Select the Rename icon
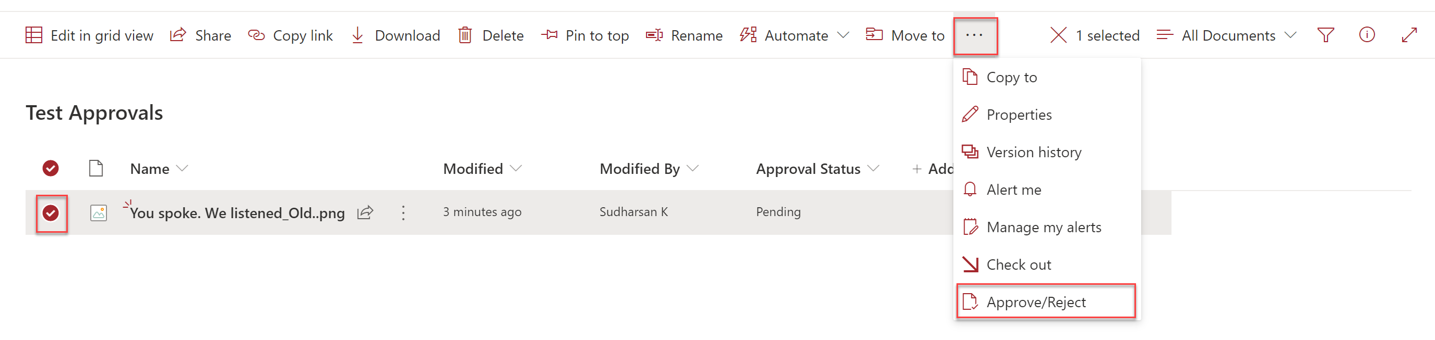This screenshot has width=1435, height=340. tap(653, 34)
